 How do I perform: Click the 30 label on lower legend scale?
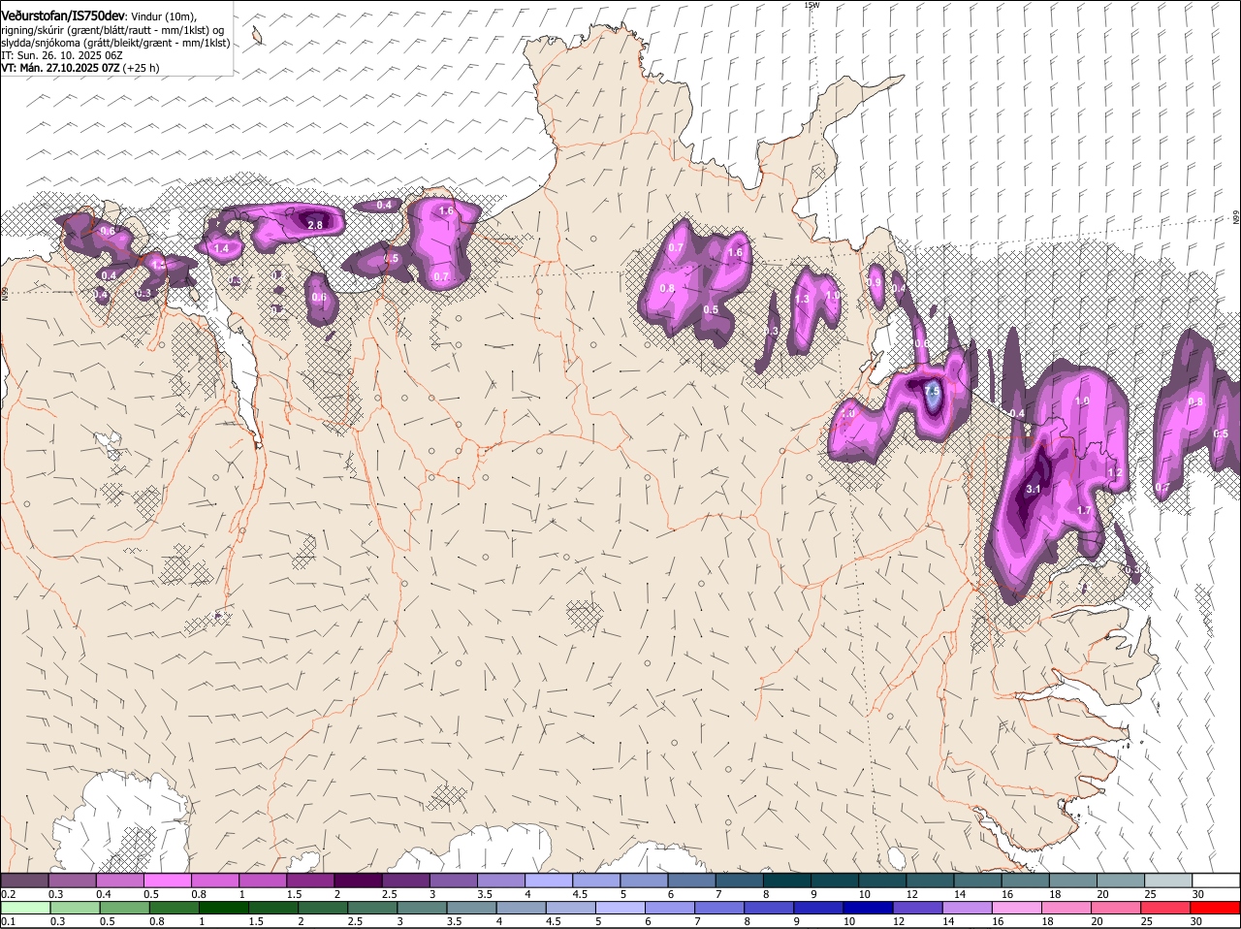[1196, 921]
